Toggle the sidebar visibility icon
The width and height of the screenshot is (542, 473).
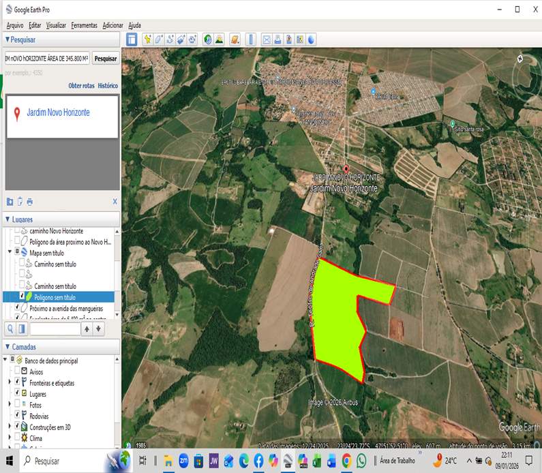132,40
